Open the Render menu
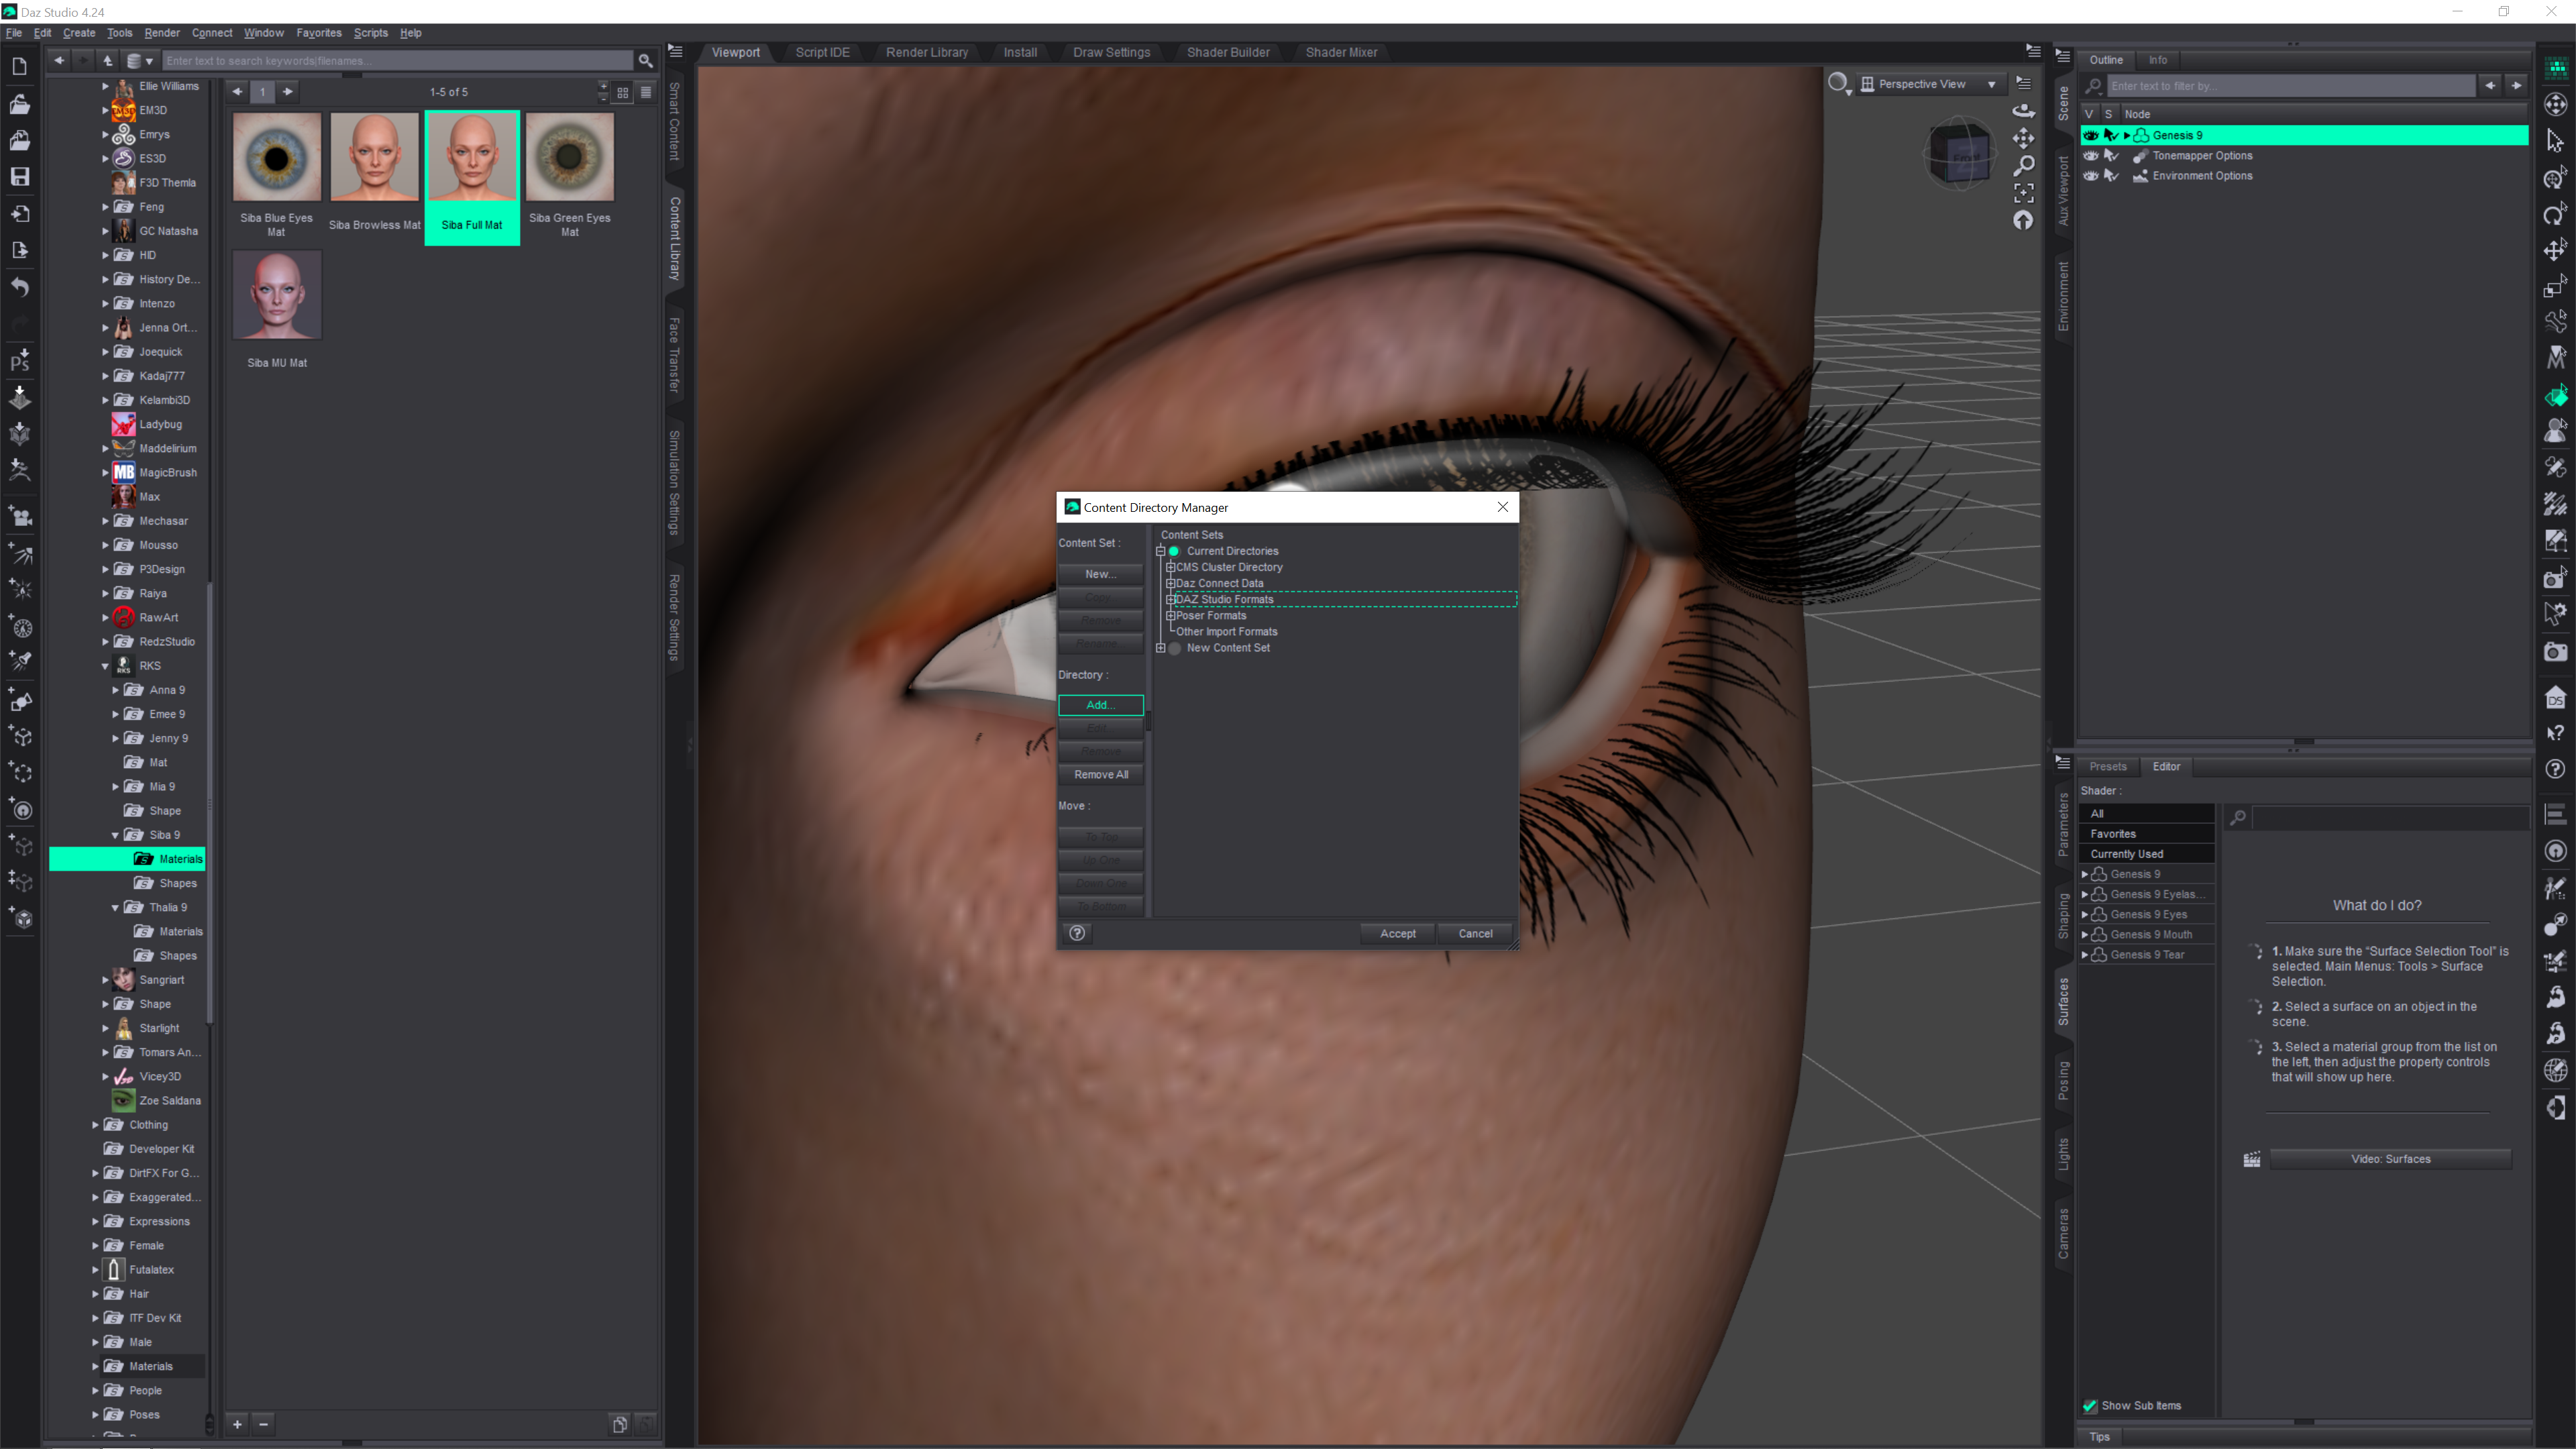This screenshot has width=2576, height=1449. 161,33
